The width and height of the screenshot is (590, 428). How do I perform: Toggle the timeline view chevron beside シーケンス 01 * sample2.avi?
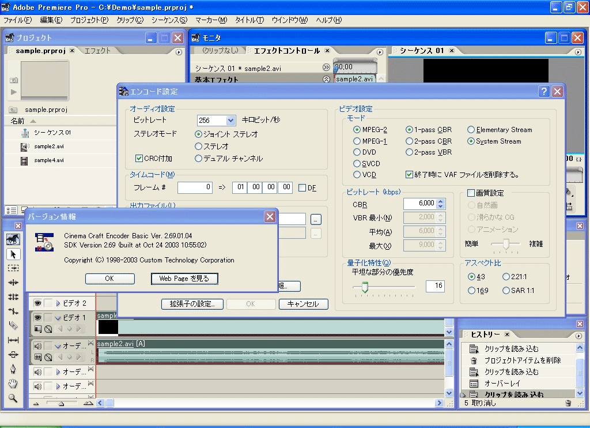tap(326, 67)
